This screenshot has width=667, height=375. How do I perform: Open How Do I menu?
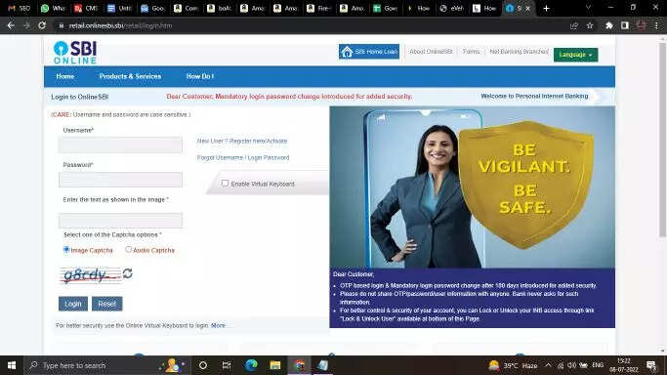click(200, 76)
